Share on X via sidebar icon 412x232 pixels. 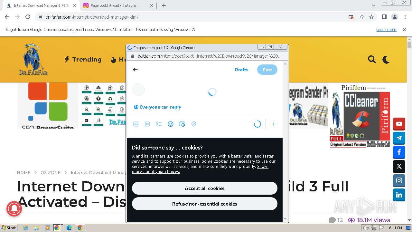click(x=399, y=167)
